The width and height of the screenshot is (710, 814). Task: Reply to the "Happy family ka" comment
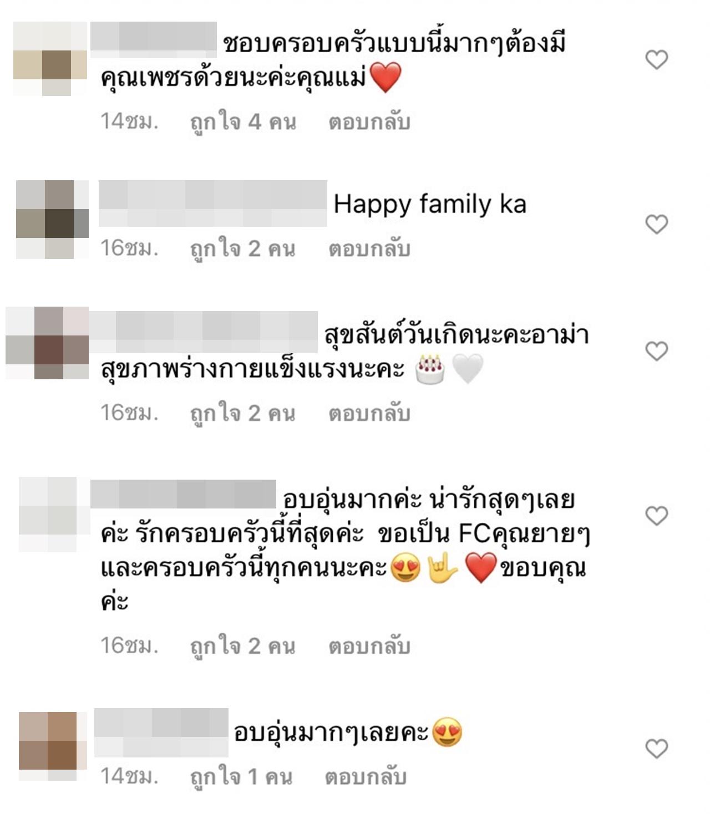click(x=369, y=249)
